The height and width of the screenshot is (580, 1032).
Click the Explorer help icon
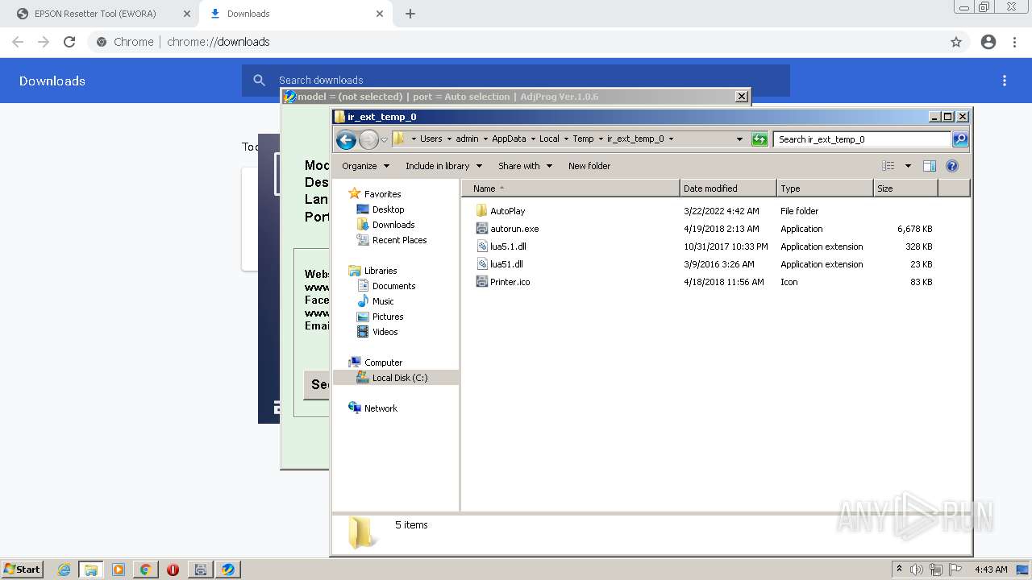952,166
